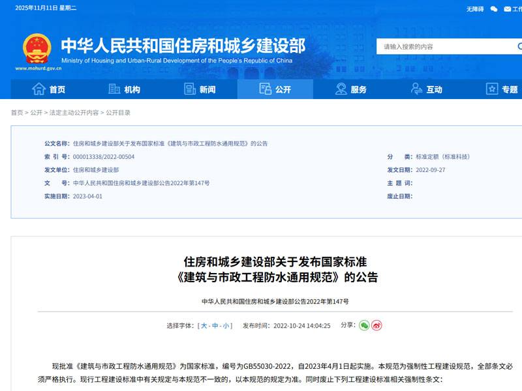Open 公开目录 from the breadcrumb trail
The width and height of the screenshot is (522, 391).
tap(119, 112)
